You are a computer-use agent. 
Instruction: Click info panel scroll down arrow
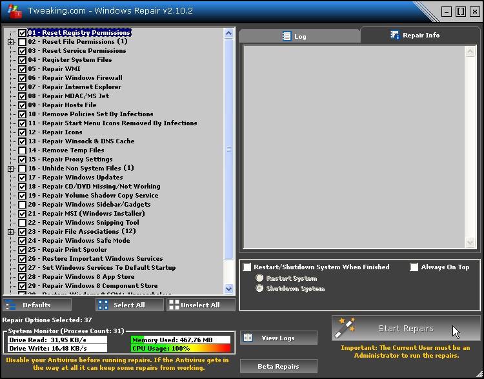click(470, 242)
